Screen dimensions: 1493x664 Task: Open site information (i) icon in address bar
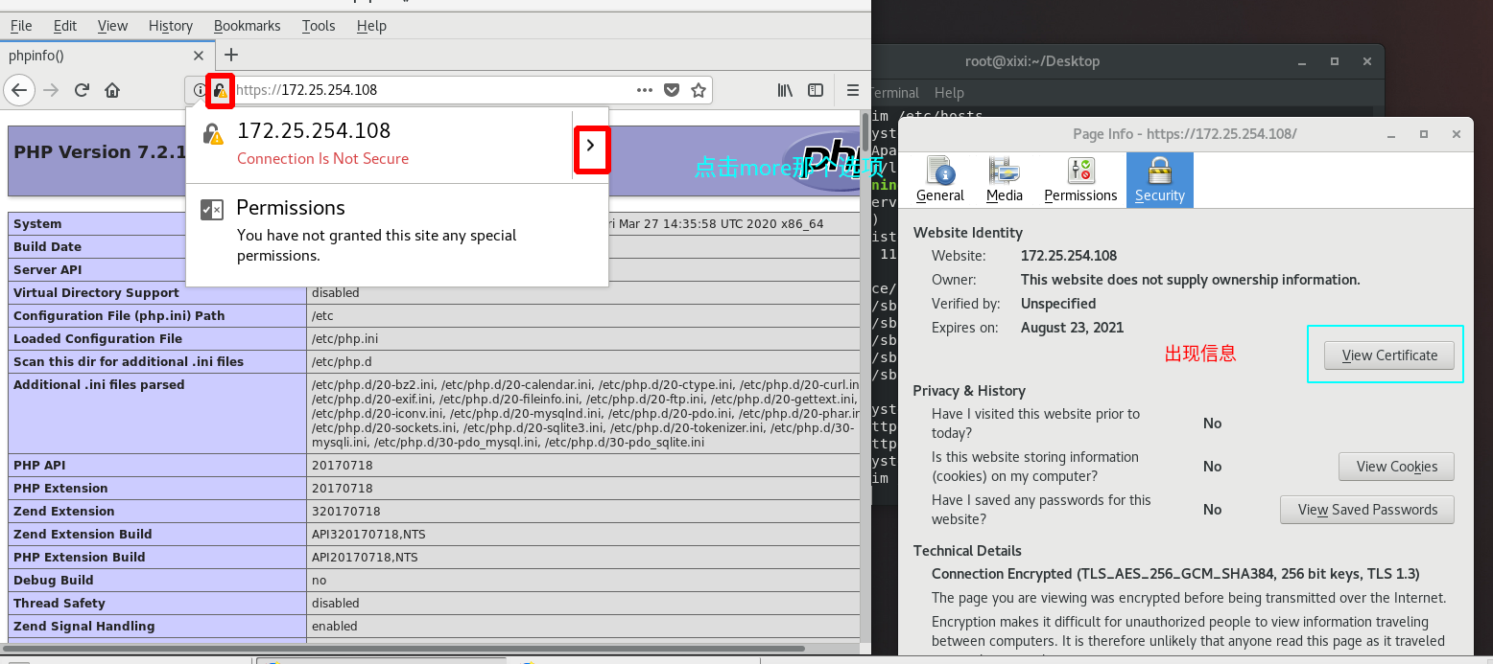tap(200, 90)
